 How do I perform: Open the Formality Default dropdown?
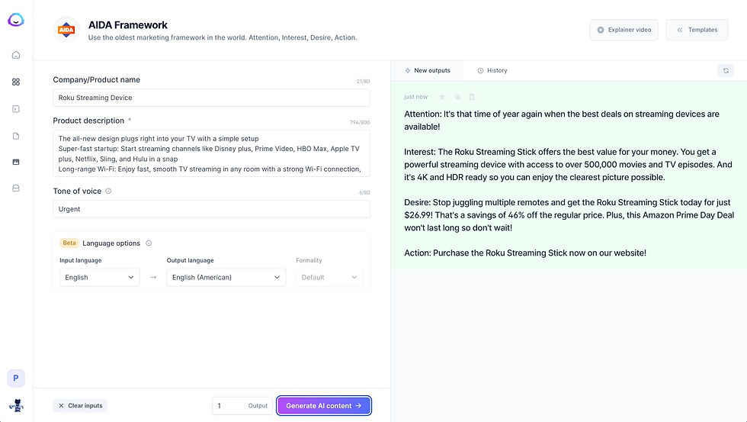point(329,278)
